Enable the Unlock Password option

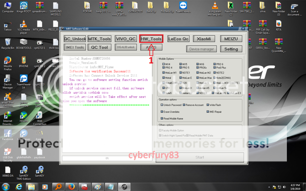pos(162,105)
